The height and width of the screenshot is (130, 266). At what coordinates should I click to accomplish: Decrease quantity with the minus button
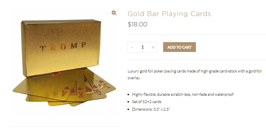tap(132, 47)
